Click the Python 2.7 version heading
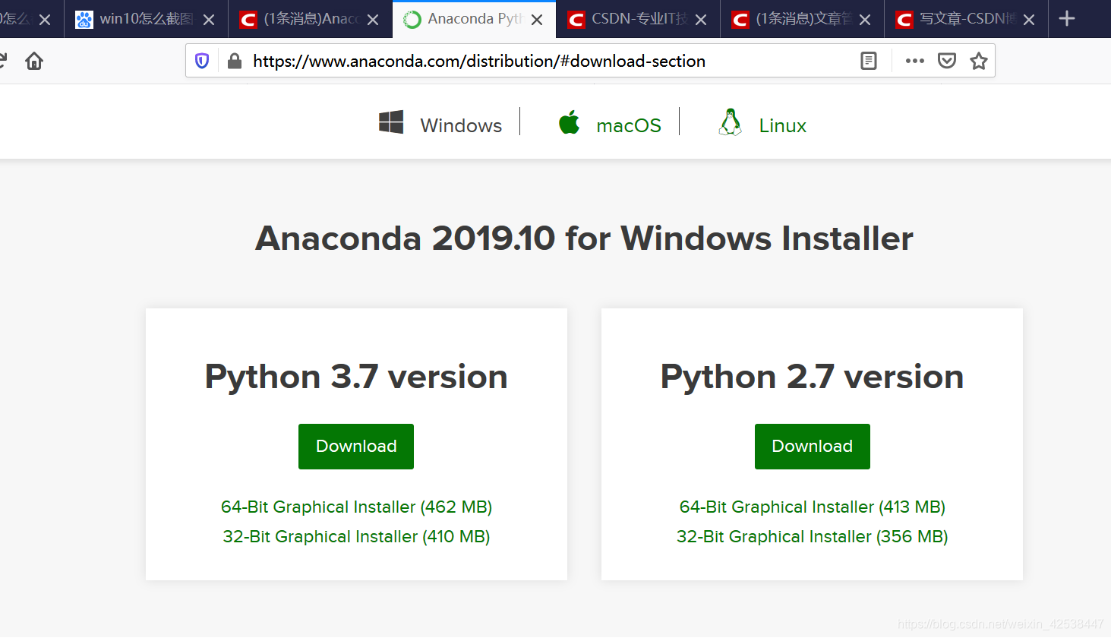Viewport: 1111px width, 638px height. click(x=812, y=377)
